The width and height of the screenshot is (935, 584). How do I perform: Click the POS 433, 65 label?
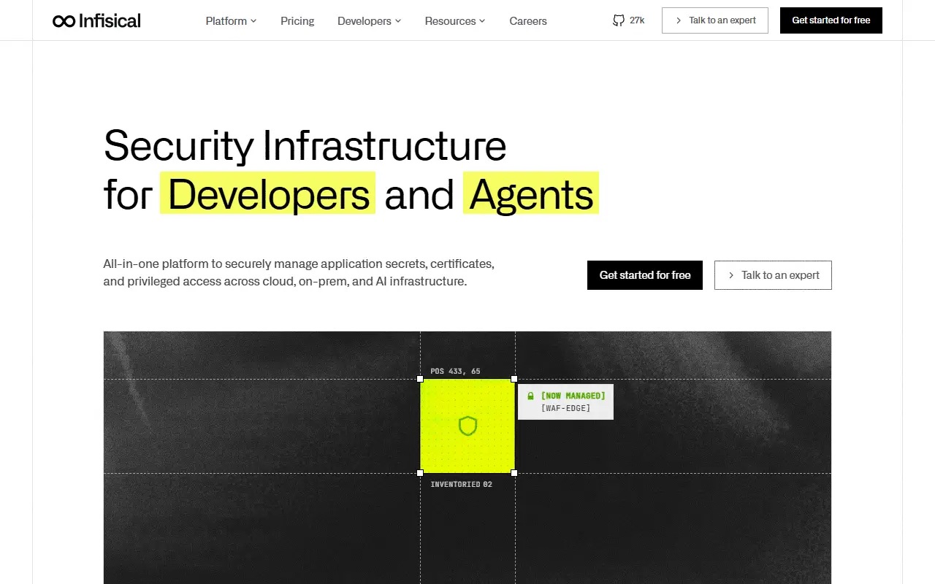pos(455,372)
